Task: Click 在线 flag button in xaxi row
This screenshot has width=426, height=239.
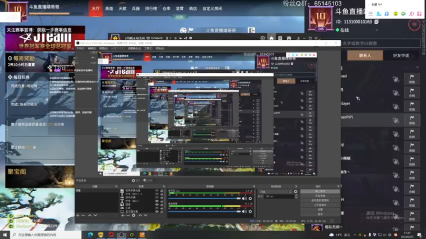Action: click(x=412, y=79)
